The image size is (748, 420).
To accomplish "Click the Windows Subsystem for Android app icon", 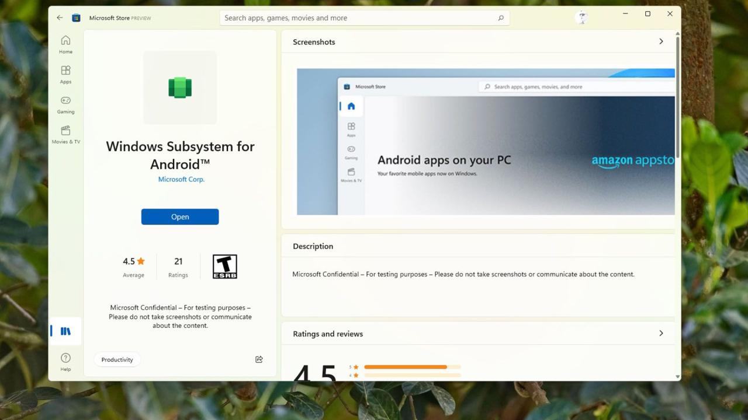I will click(x=180, y=87).
